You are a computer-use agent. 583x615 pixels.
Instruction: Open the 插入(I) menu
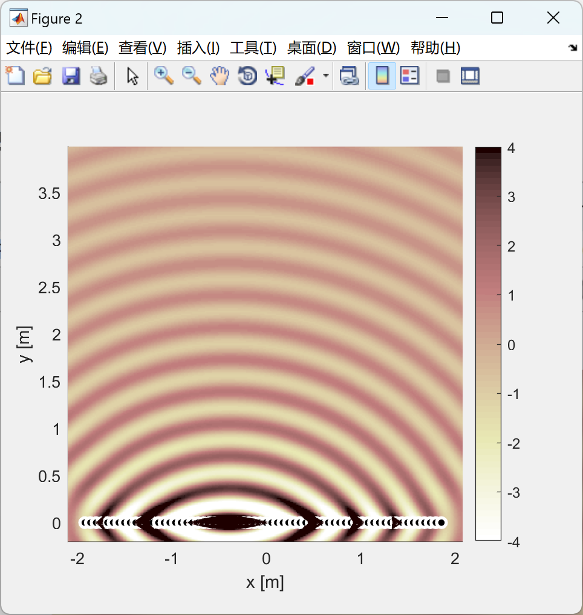click(x=198, y=48)
